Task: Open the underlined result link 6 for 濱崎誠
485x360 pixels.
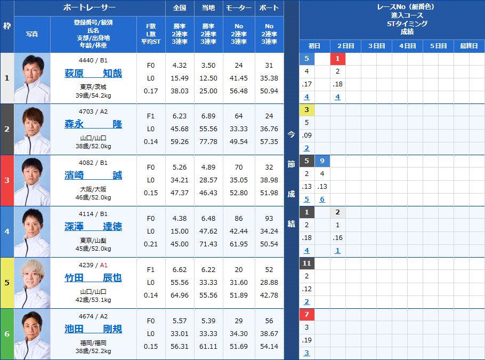Action: pos(322,199)
